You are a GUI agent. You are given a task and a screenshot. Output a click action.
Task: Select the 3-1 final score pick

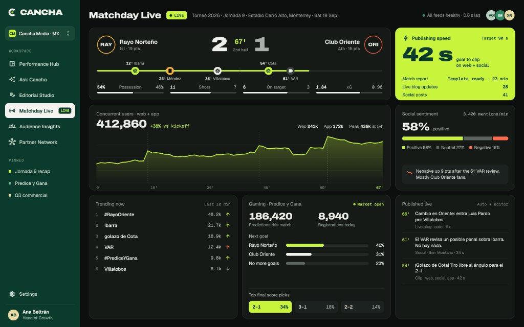316,307
